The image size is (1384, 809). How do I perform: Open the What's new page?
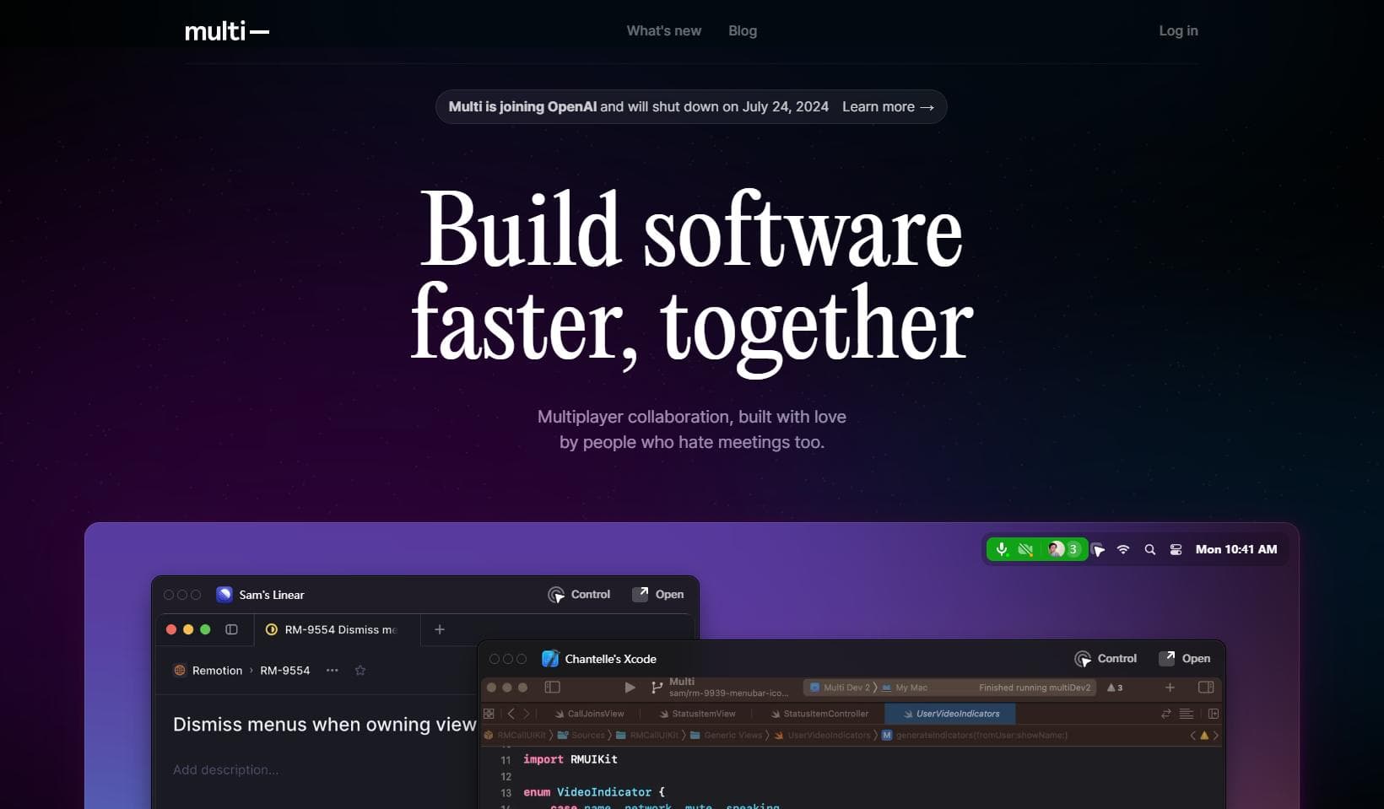663,30
